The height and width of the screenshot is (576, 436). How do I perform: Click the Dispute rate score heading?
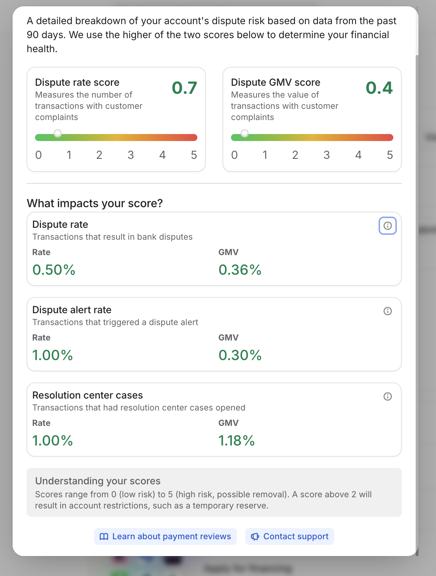click(77, 82)
